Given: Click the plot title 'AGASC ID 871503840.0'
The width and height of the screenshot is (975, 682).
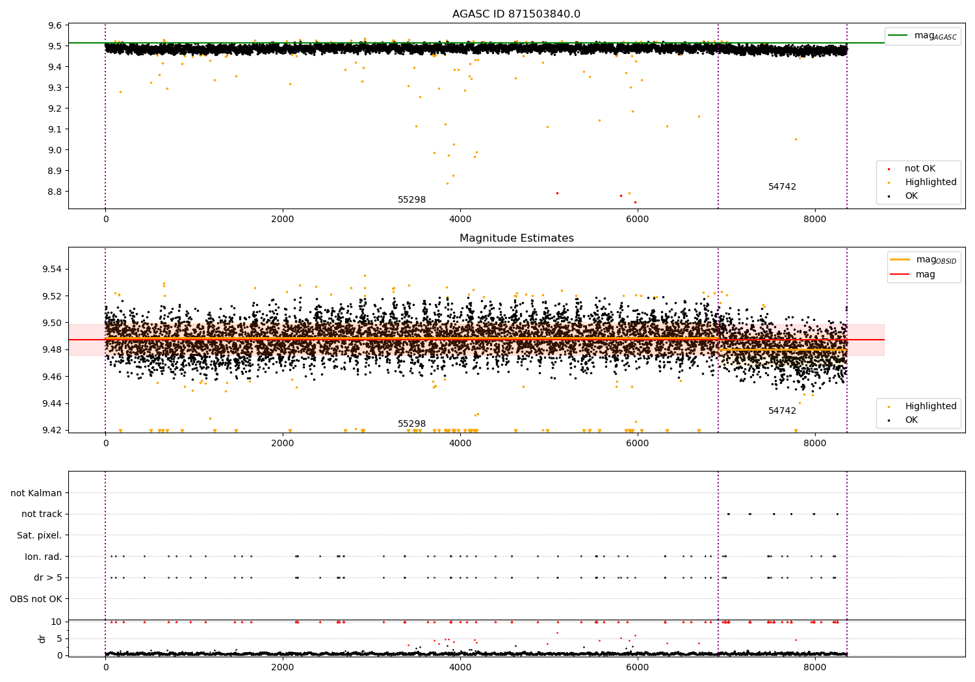Looking at the screenshot, I should [x=517, y=14].
